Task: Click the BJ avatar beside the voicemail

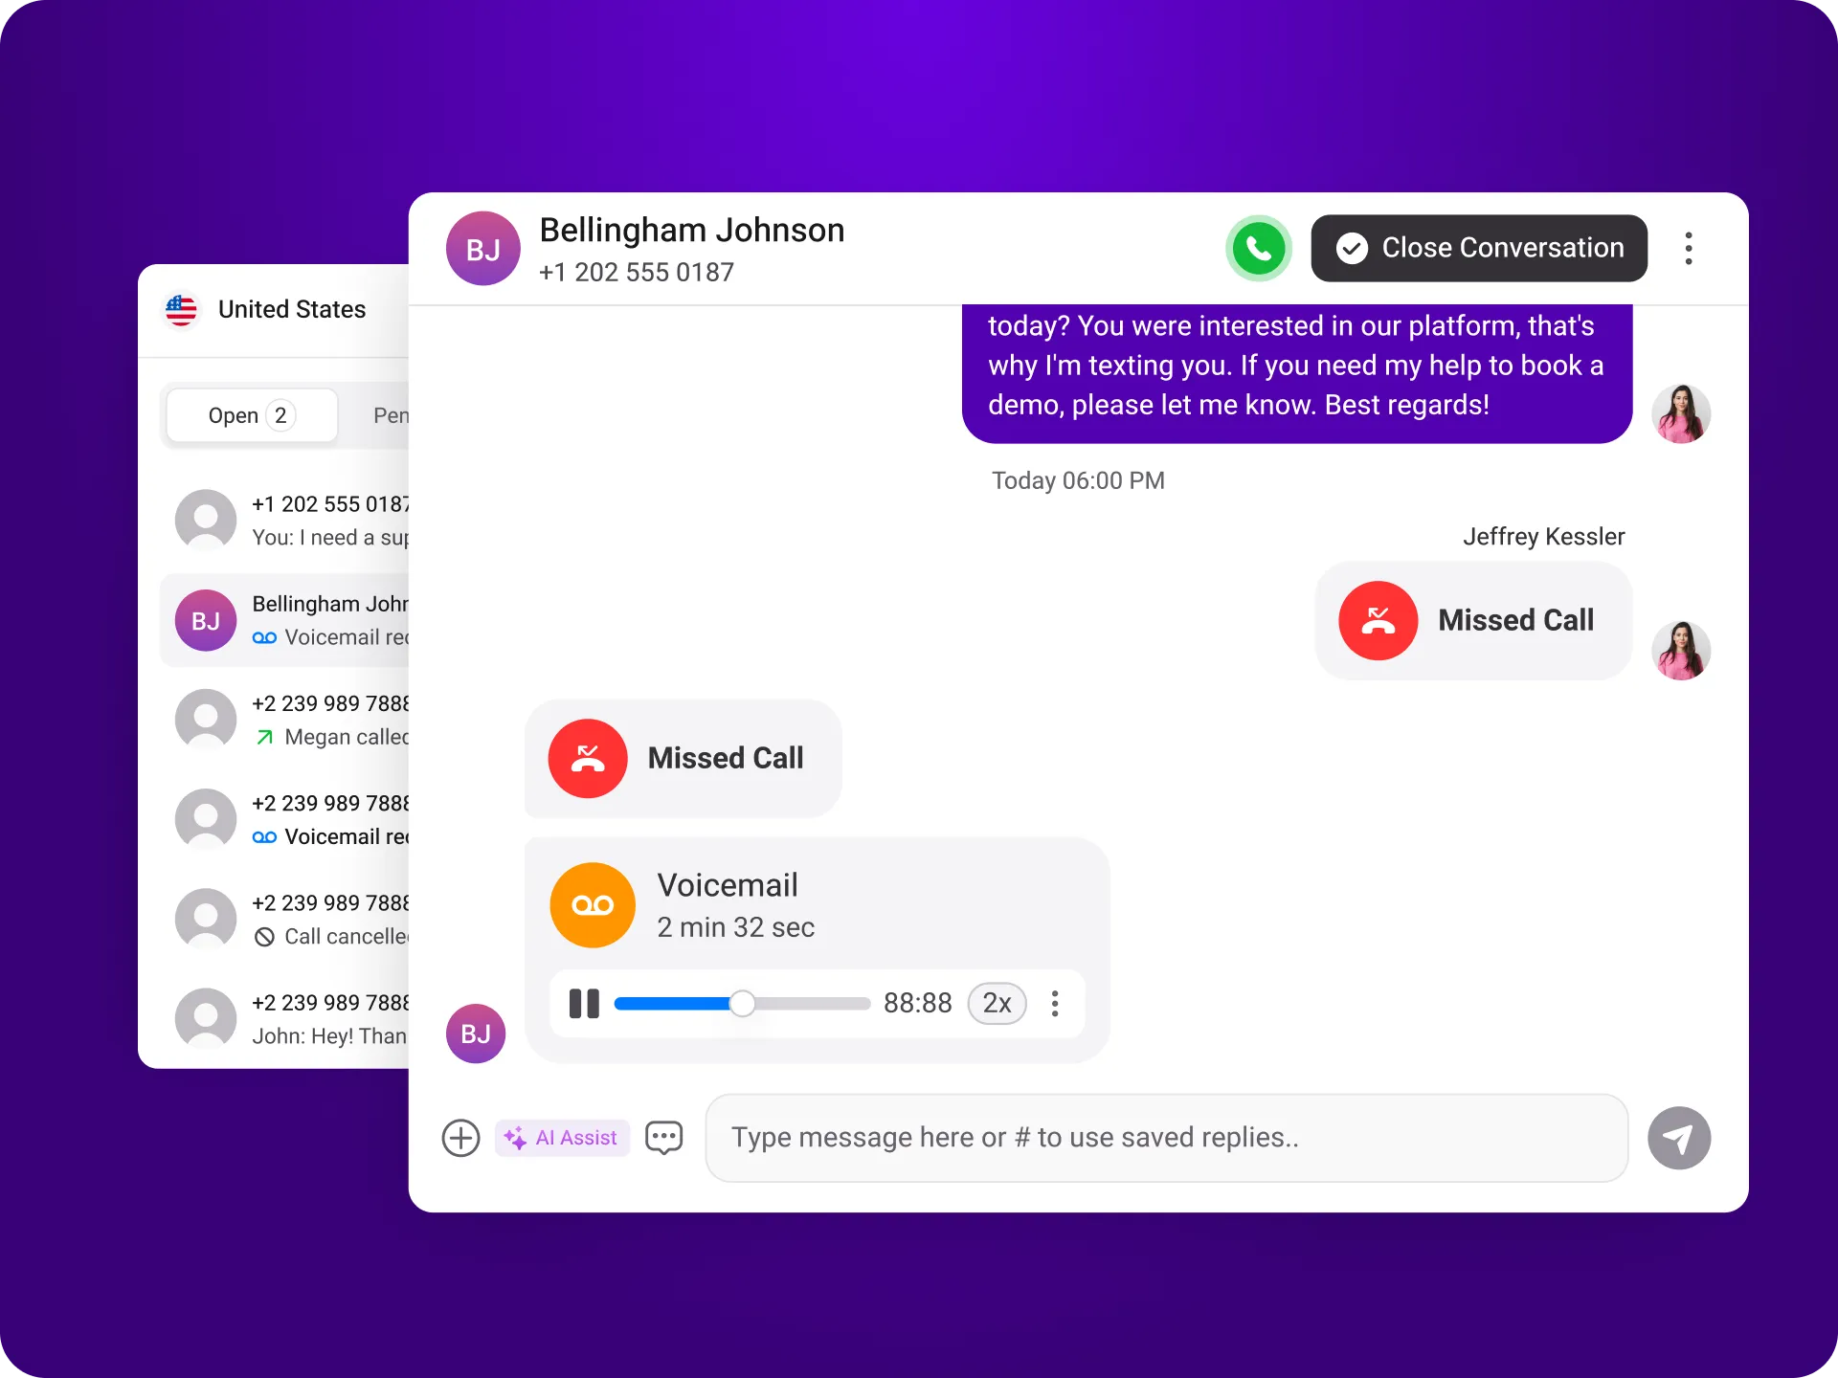Action: (x=476, y=1033)
